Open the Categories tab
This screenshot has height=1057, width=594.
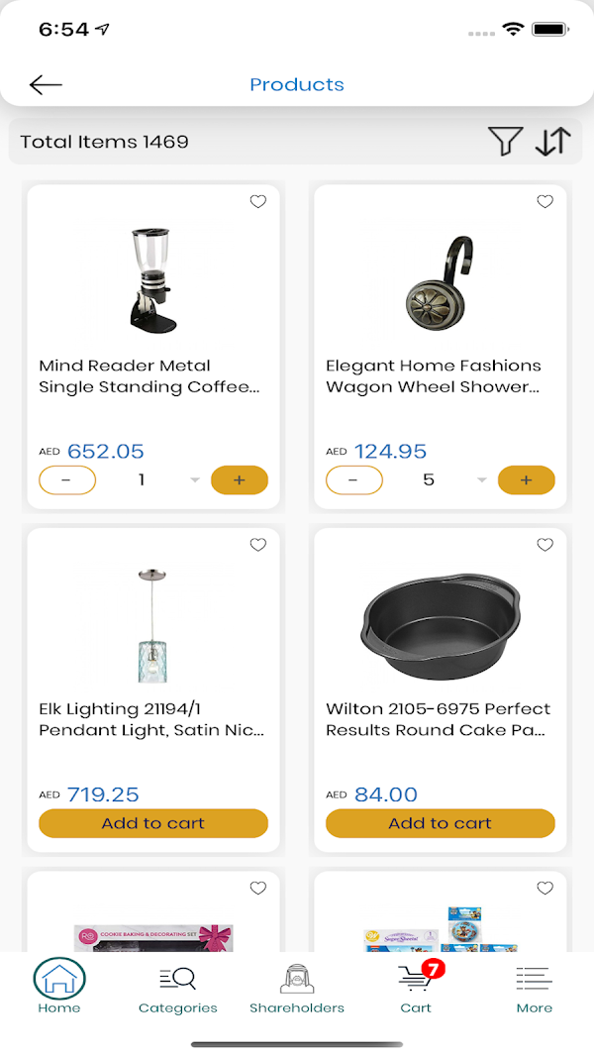coord(178,988)
